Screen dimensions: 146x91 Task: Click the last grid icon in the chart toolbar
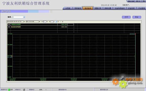tap(62, 22)
